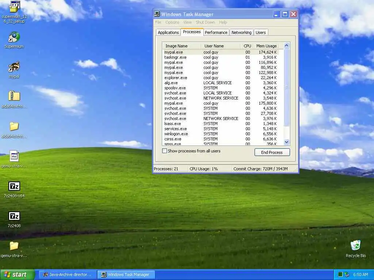Select svchost.exe LOCAL SERVICE row
The height and width of the screenshot is (280, 374).
click(220, 93)
